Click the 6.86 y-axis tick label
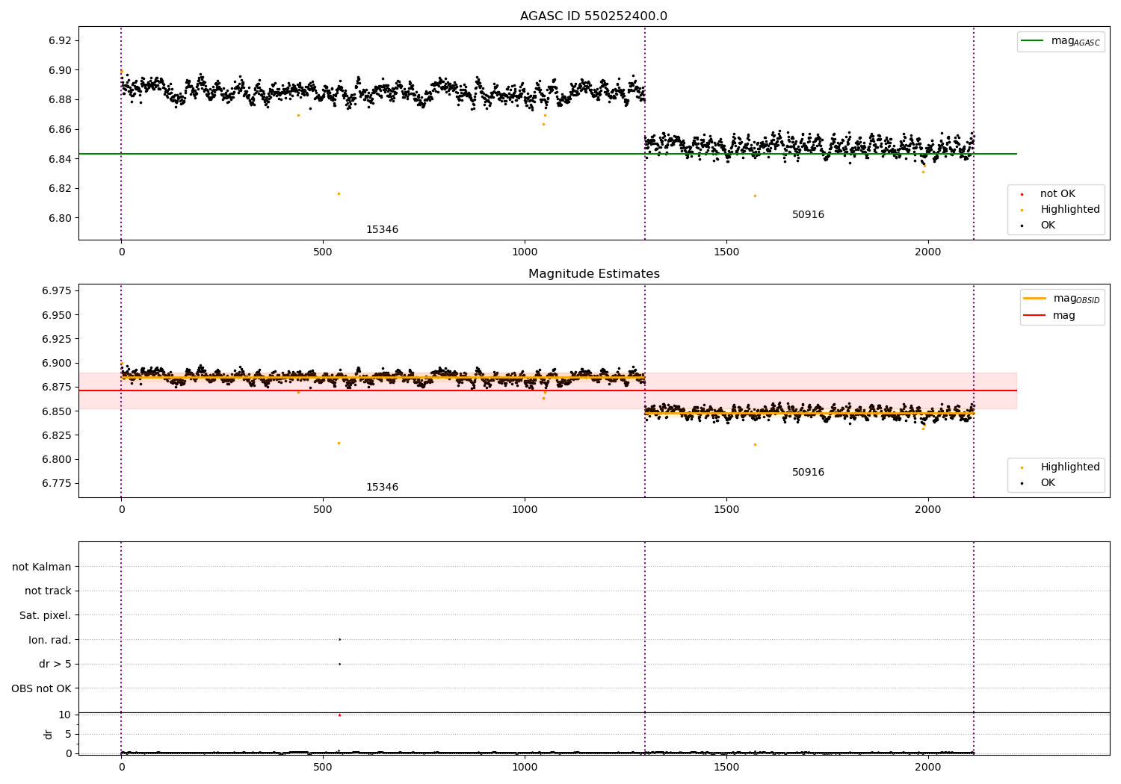1121x784 pixels. (x=61, y=129)
